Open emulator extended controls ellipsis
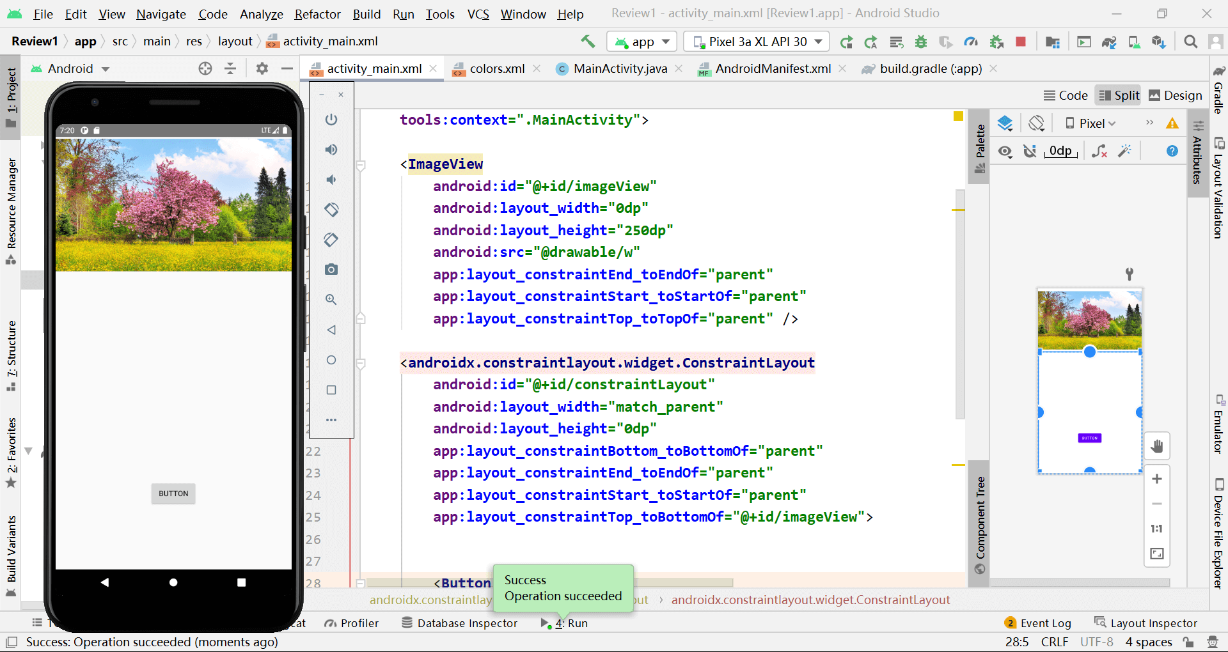 point(331,420)
